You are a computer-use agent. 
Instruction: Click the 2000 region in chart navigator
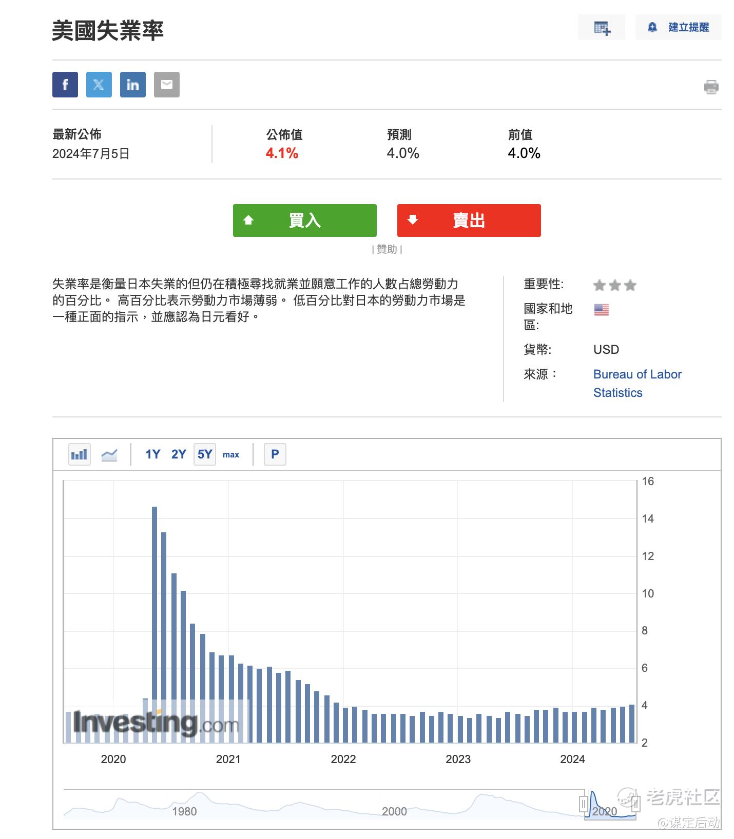point(394,811)
